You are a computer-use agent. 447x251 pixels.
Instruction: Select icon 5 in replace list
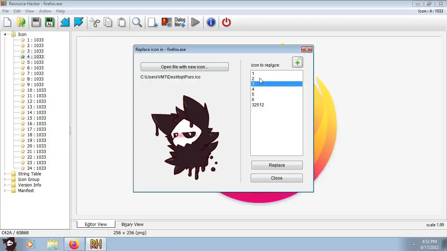point(277,94)
